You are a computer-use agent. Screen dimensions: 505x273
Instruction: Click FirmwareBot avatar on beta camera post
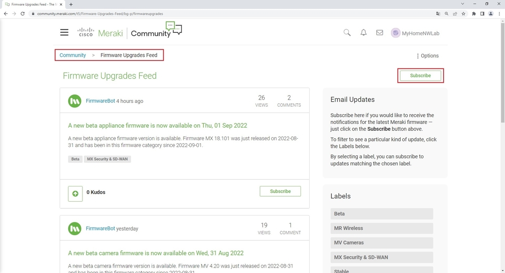click(75, 229)
